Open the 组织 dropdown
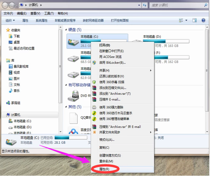Image resolution: width=210 pixels, height=176 pixels. (10, 20)
